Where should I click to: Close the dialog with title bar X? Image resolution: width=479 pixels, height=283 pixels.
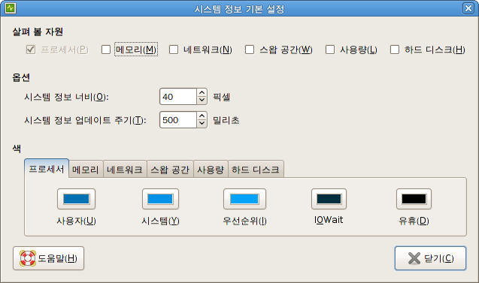(468, 8)
